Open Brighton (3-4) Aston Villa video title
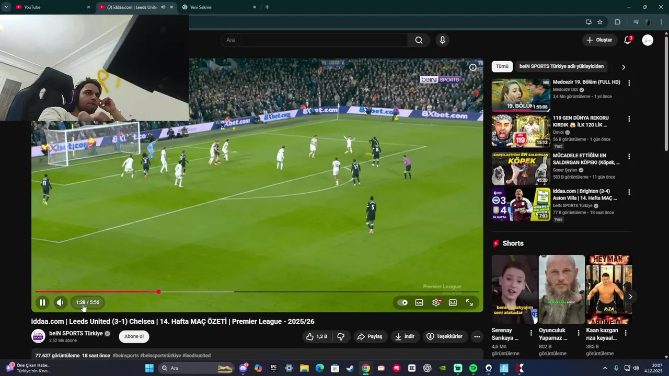Screen dimensions: 669x376 tap(585, 194)
